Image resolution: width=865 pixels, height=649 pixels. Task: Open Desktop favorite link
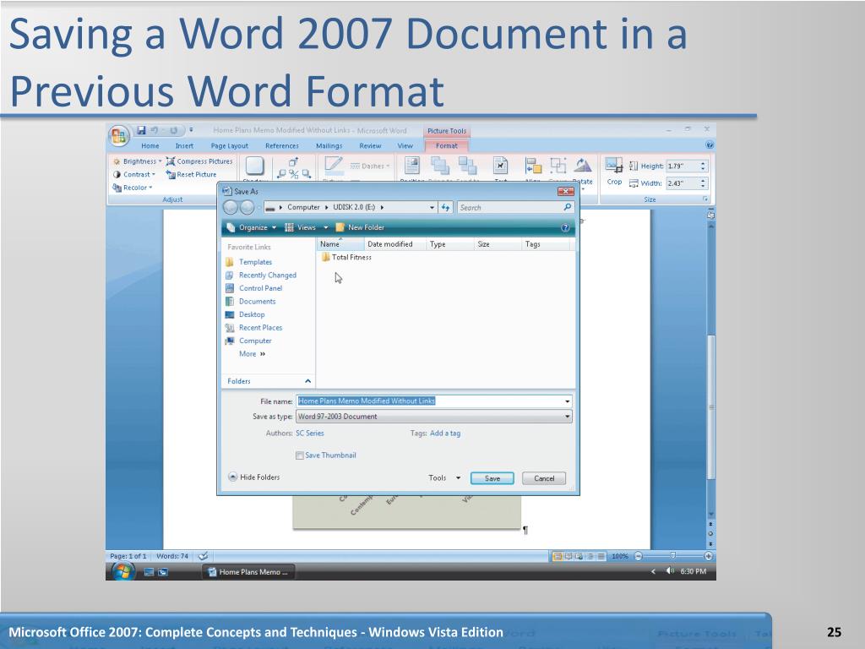(x=252, y=314)
